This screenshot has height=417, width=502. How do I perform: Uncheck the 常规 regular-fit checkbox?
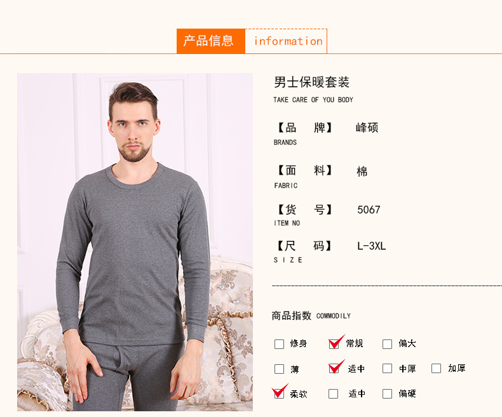point(334,344)
